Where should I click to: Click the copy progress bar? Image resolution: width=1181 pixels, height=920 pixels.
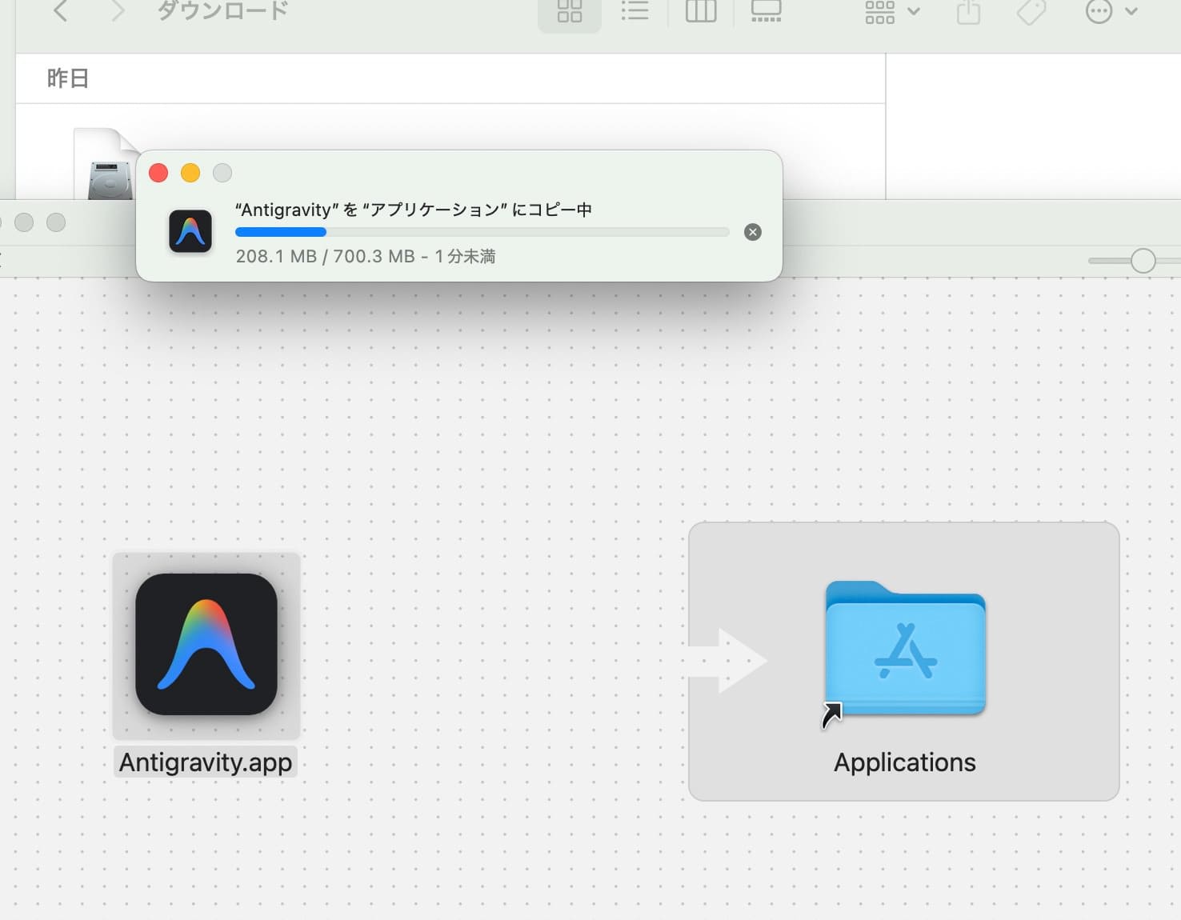[481, 232]
